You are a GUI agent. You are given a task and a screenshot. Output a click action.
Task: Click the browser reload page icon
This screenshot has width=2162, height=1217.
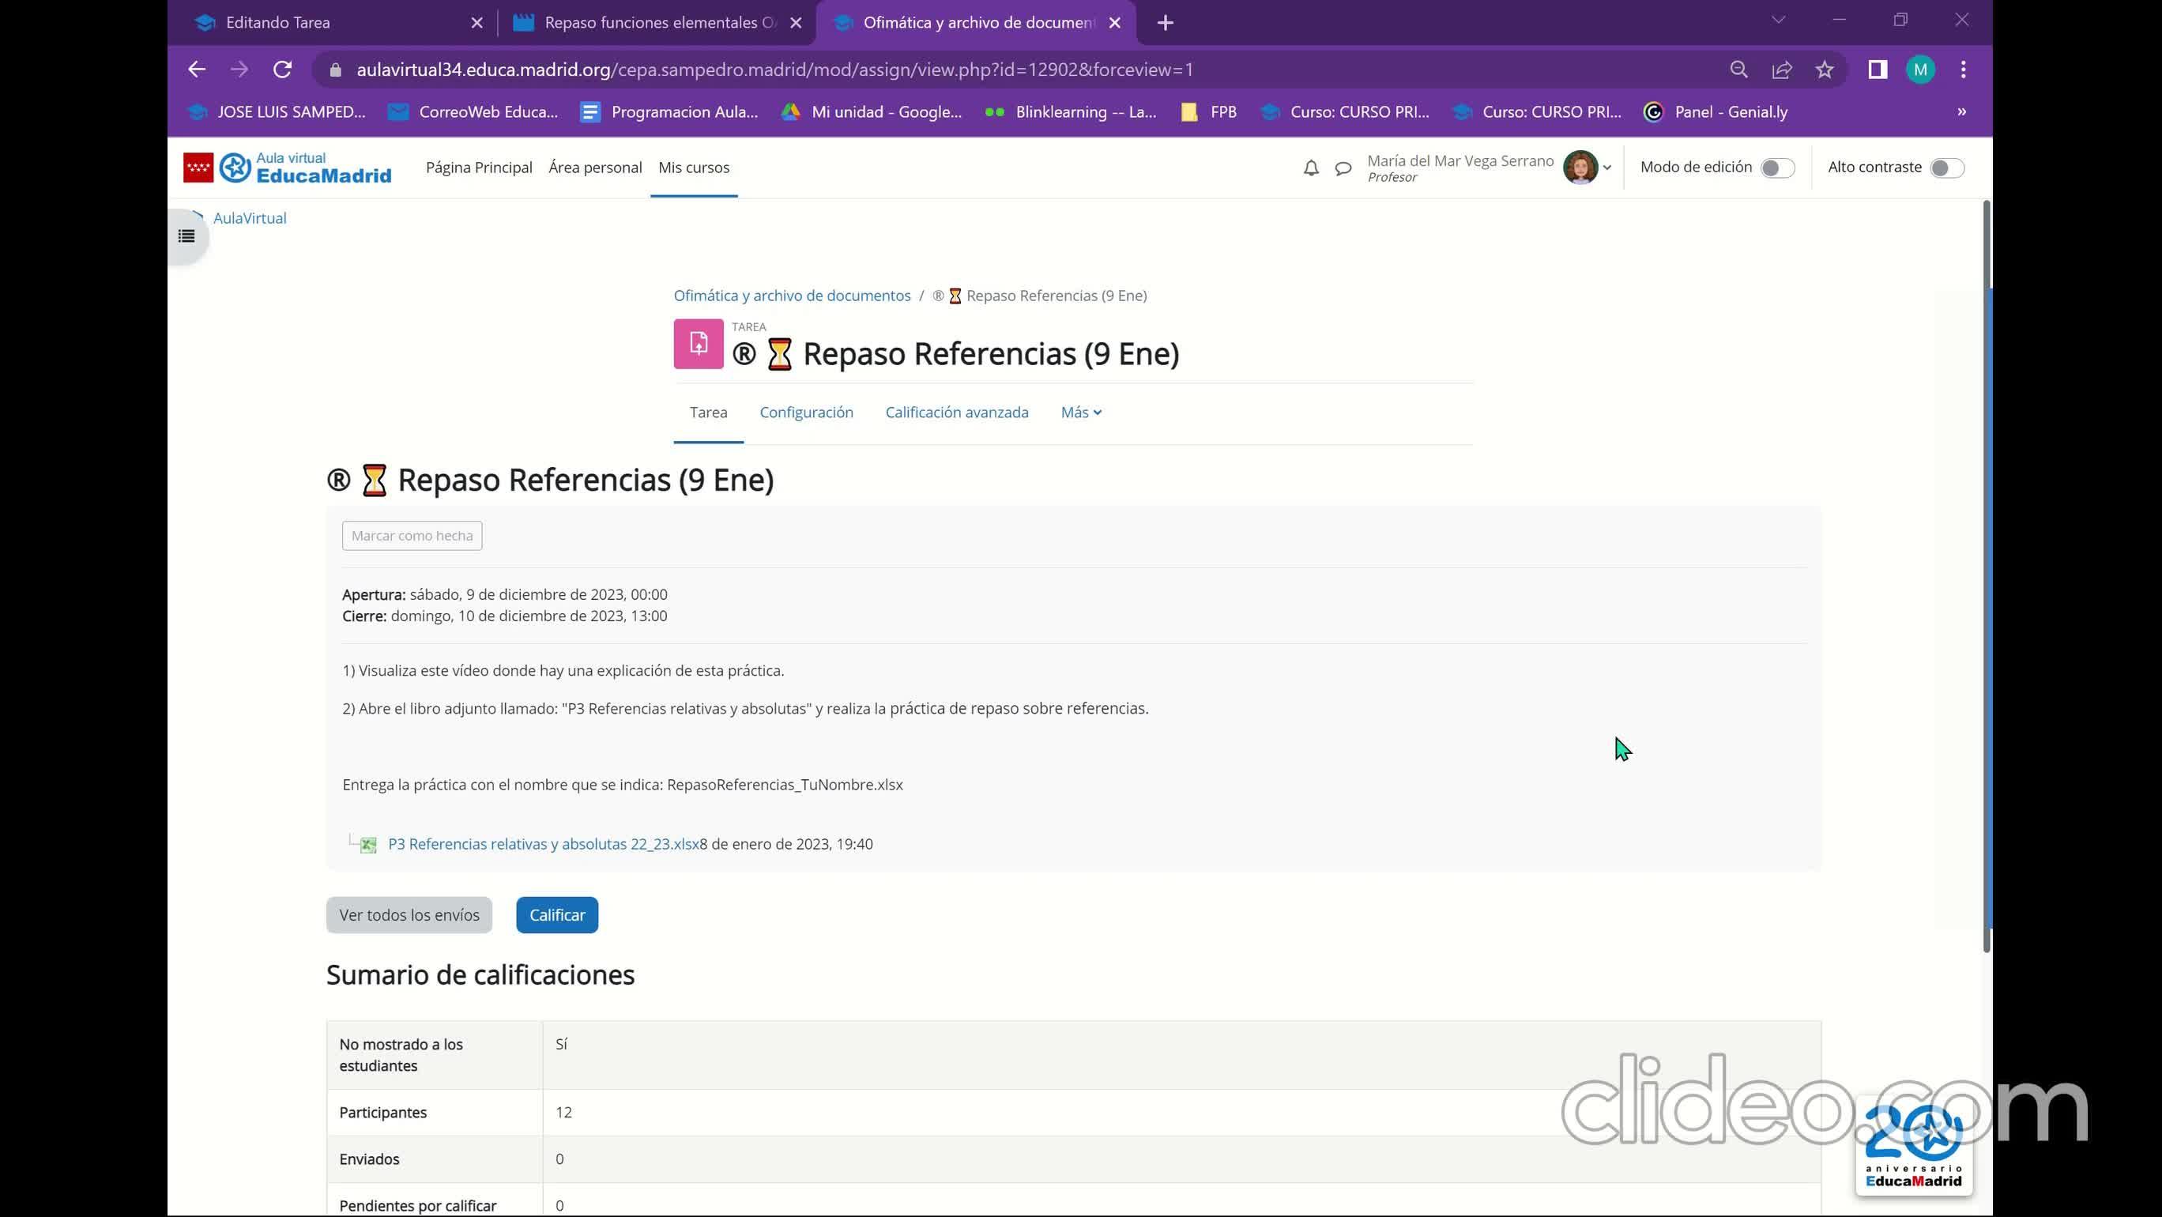[283, 70]
